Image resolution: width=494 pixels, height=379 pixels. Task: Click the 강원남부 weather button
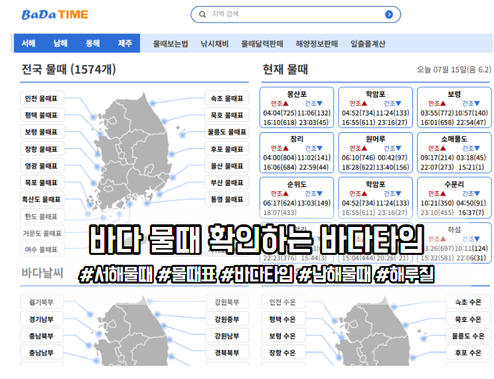tap(227, 335)
